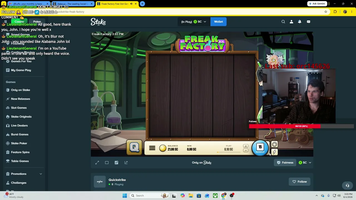Open the in-play SC balance dropdown
The height and width of the screenshot is (200, 356).
pyautogui.click(x=194, y=22)
